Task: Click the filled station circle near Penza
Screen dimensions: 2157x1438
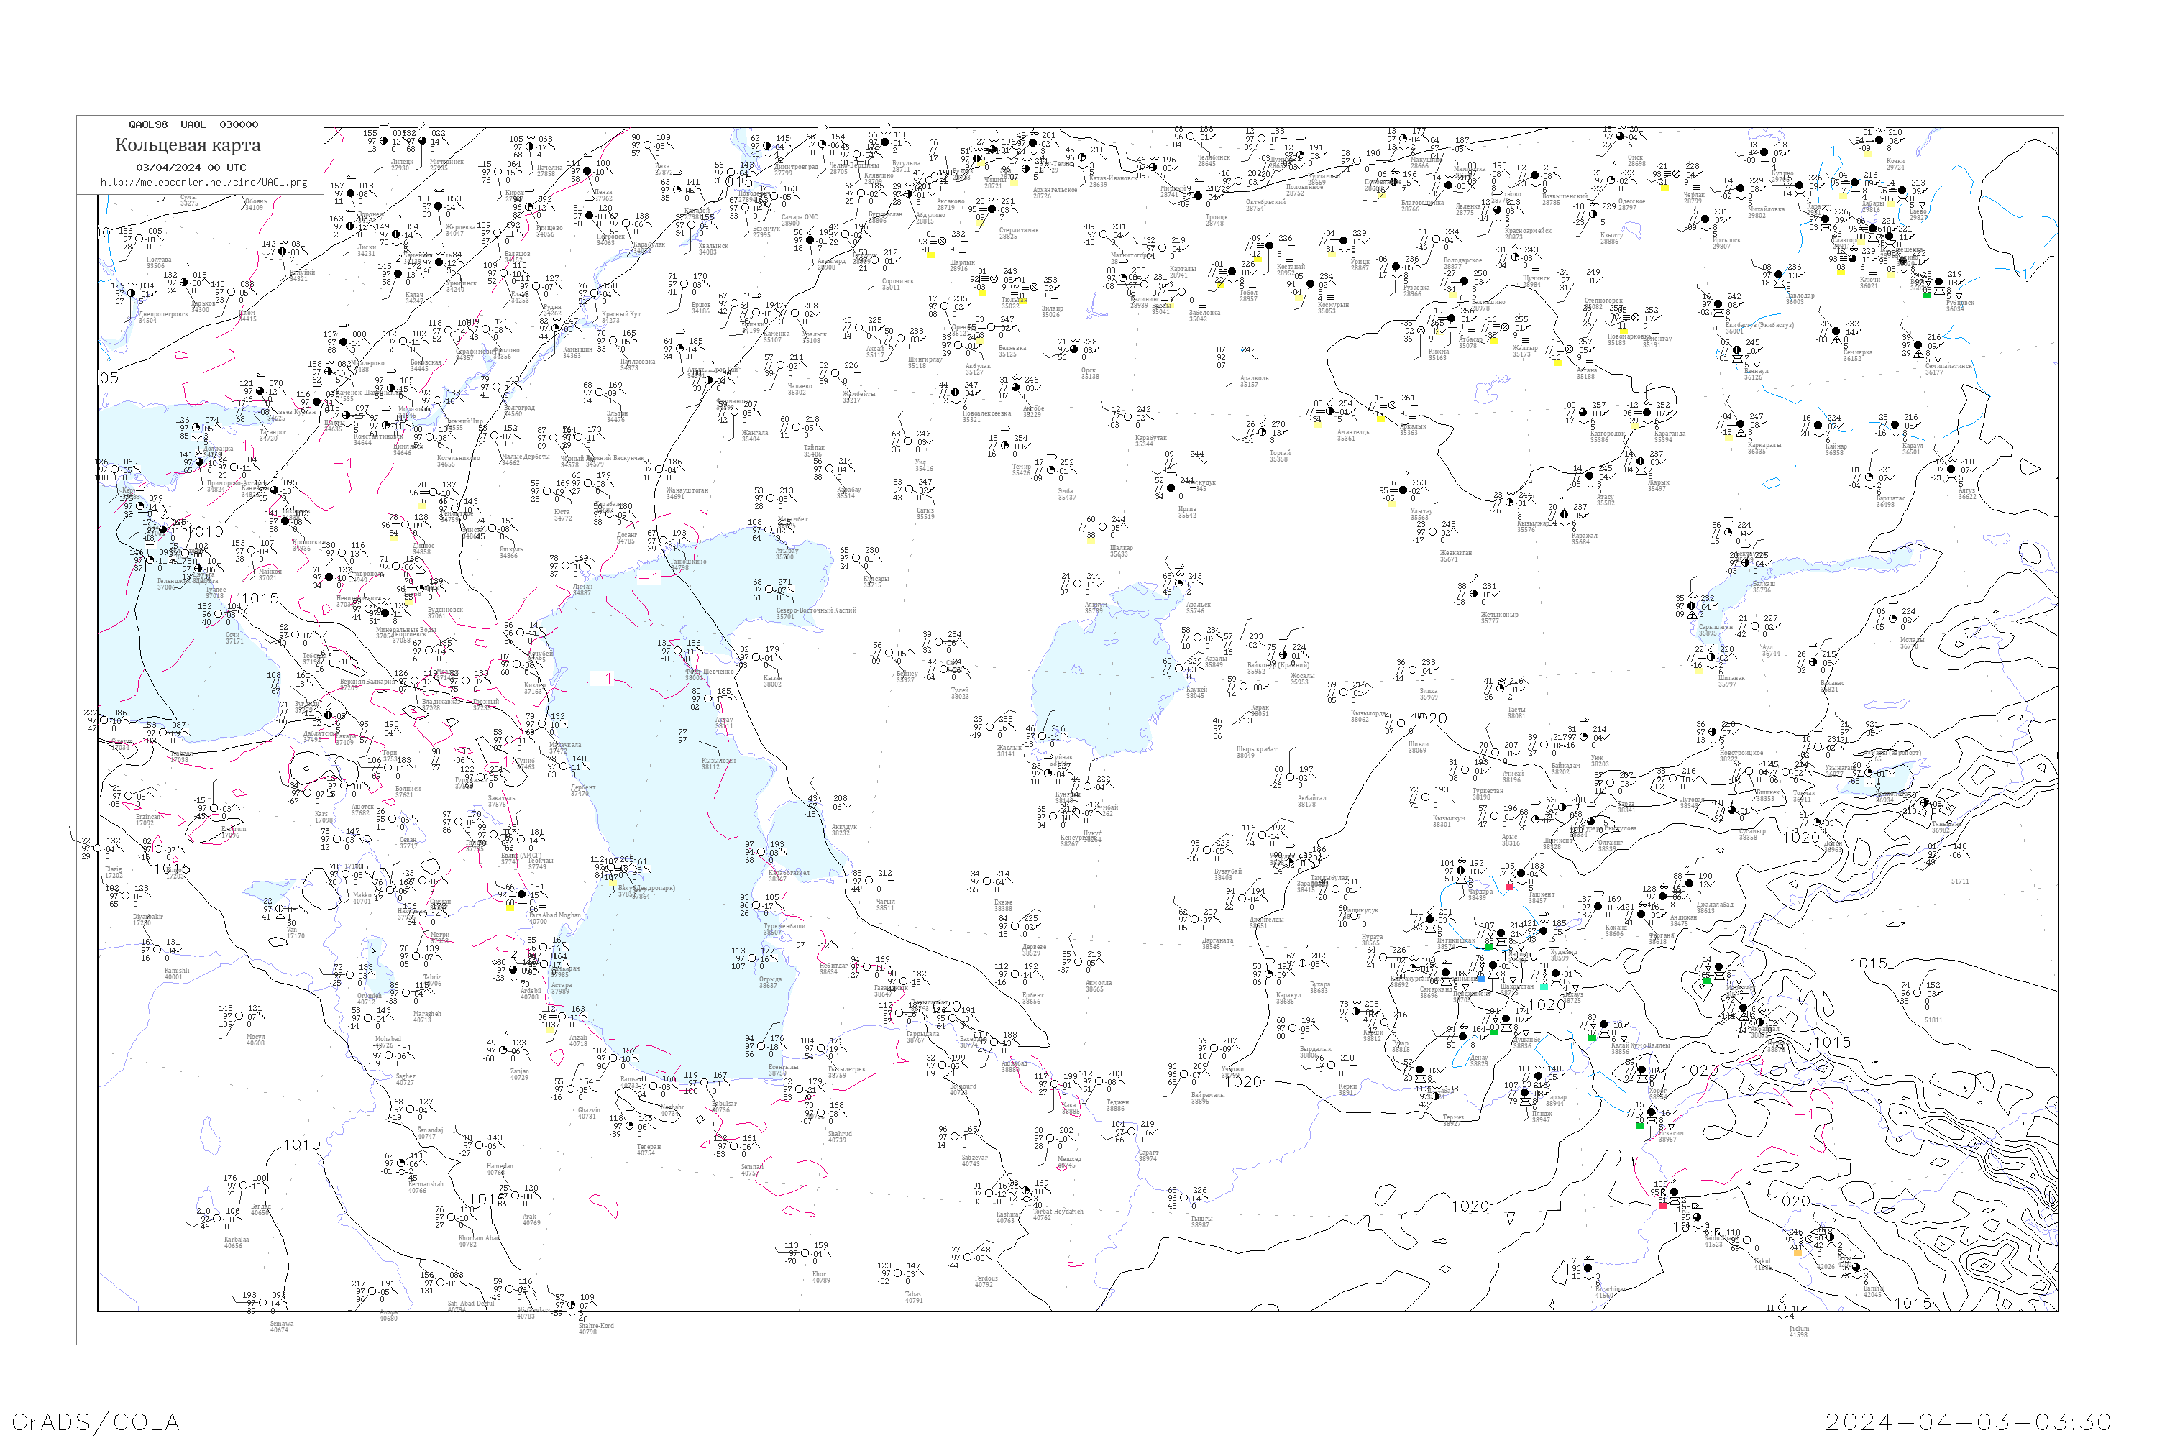Action: click(588, 172)
